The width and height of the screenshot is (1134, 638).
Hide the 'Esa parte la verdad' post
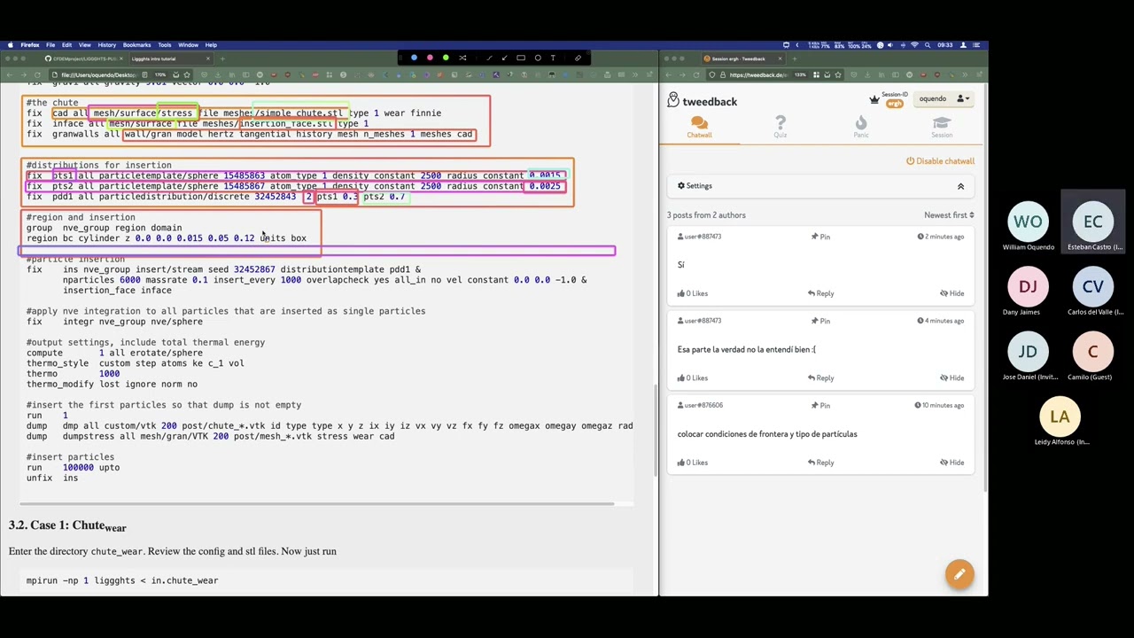[952, 378]
